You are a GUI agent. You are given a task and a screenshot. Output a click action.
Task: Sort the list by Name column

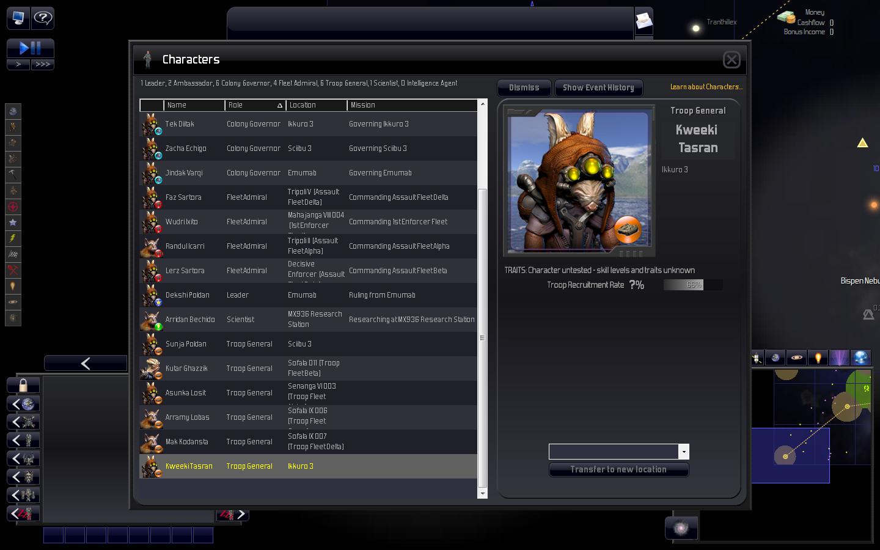coord(194,105)
